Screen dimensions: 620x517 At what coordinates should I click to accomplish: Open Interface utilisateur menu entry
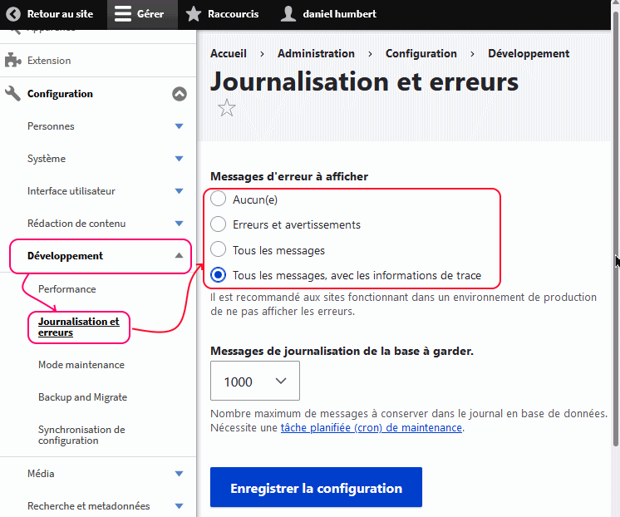pyautogui.click(x=71, y=191)
